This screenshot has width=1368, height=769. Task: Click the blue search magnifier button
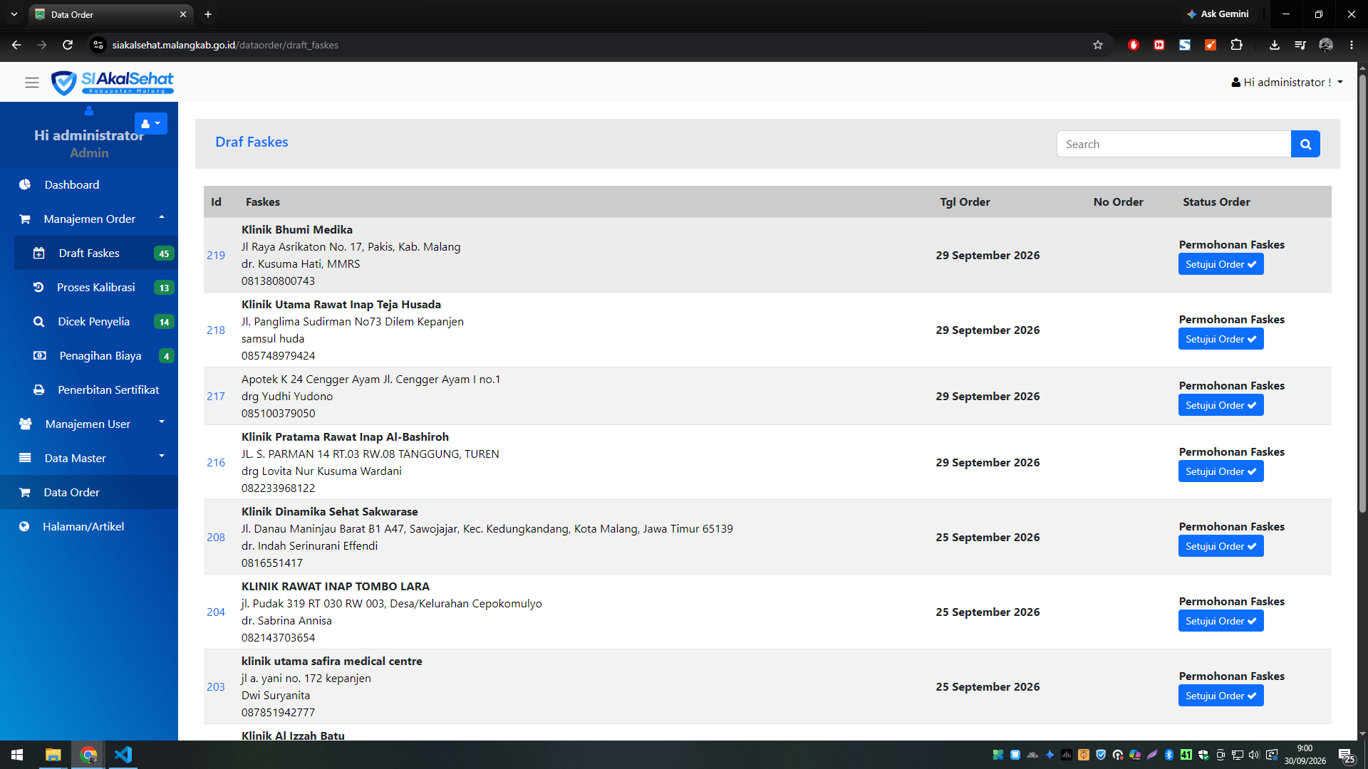click(1305, 144)
